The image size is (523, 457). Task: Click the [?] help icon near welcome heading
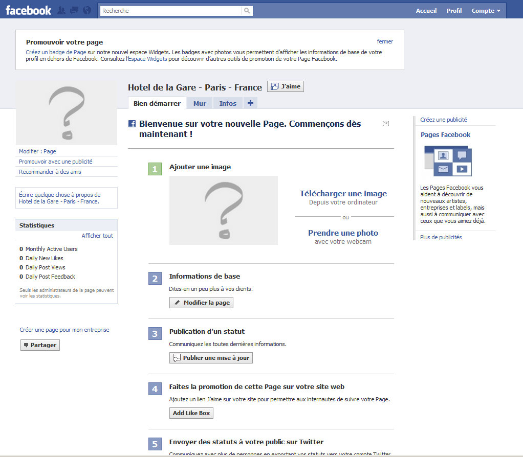(x=386, y=123)
